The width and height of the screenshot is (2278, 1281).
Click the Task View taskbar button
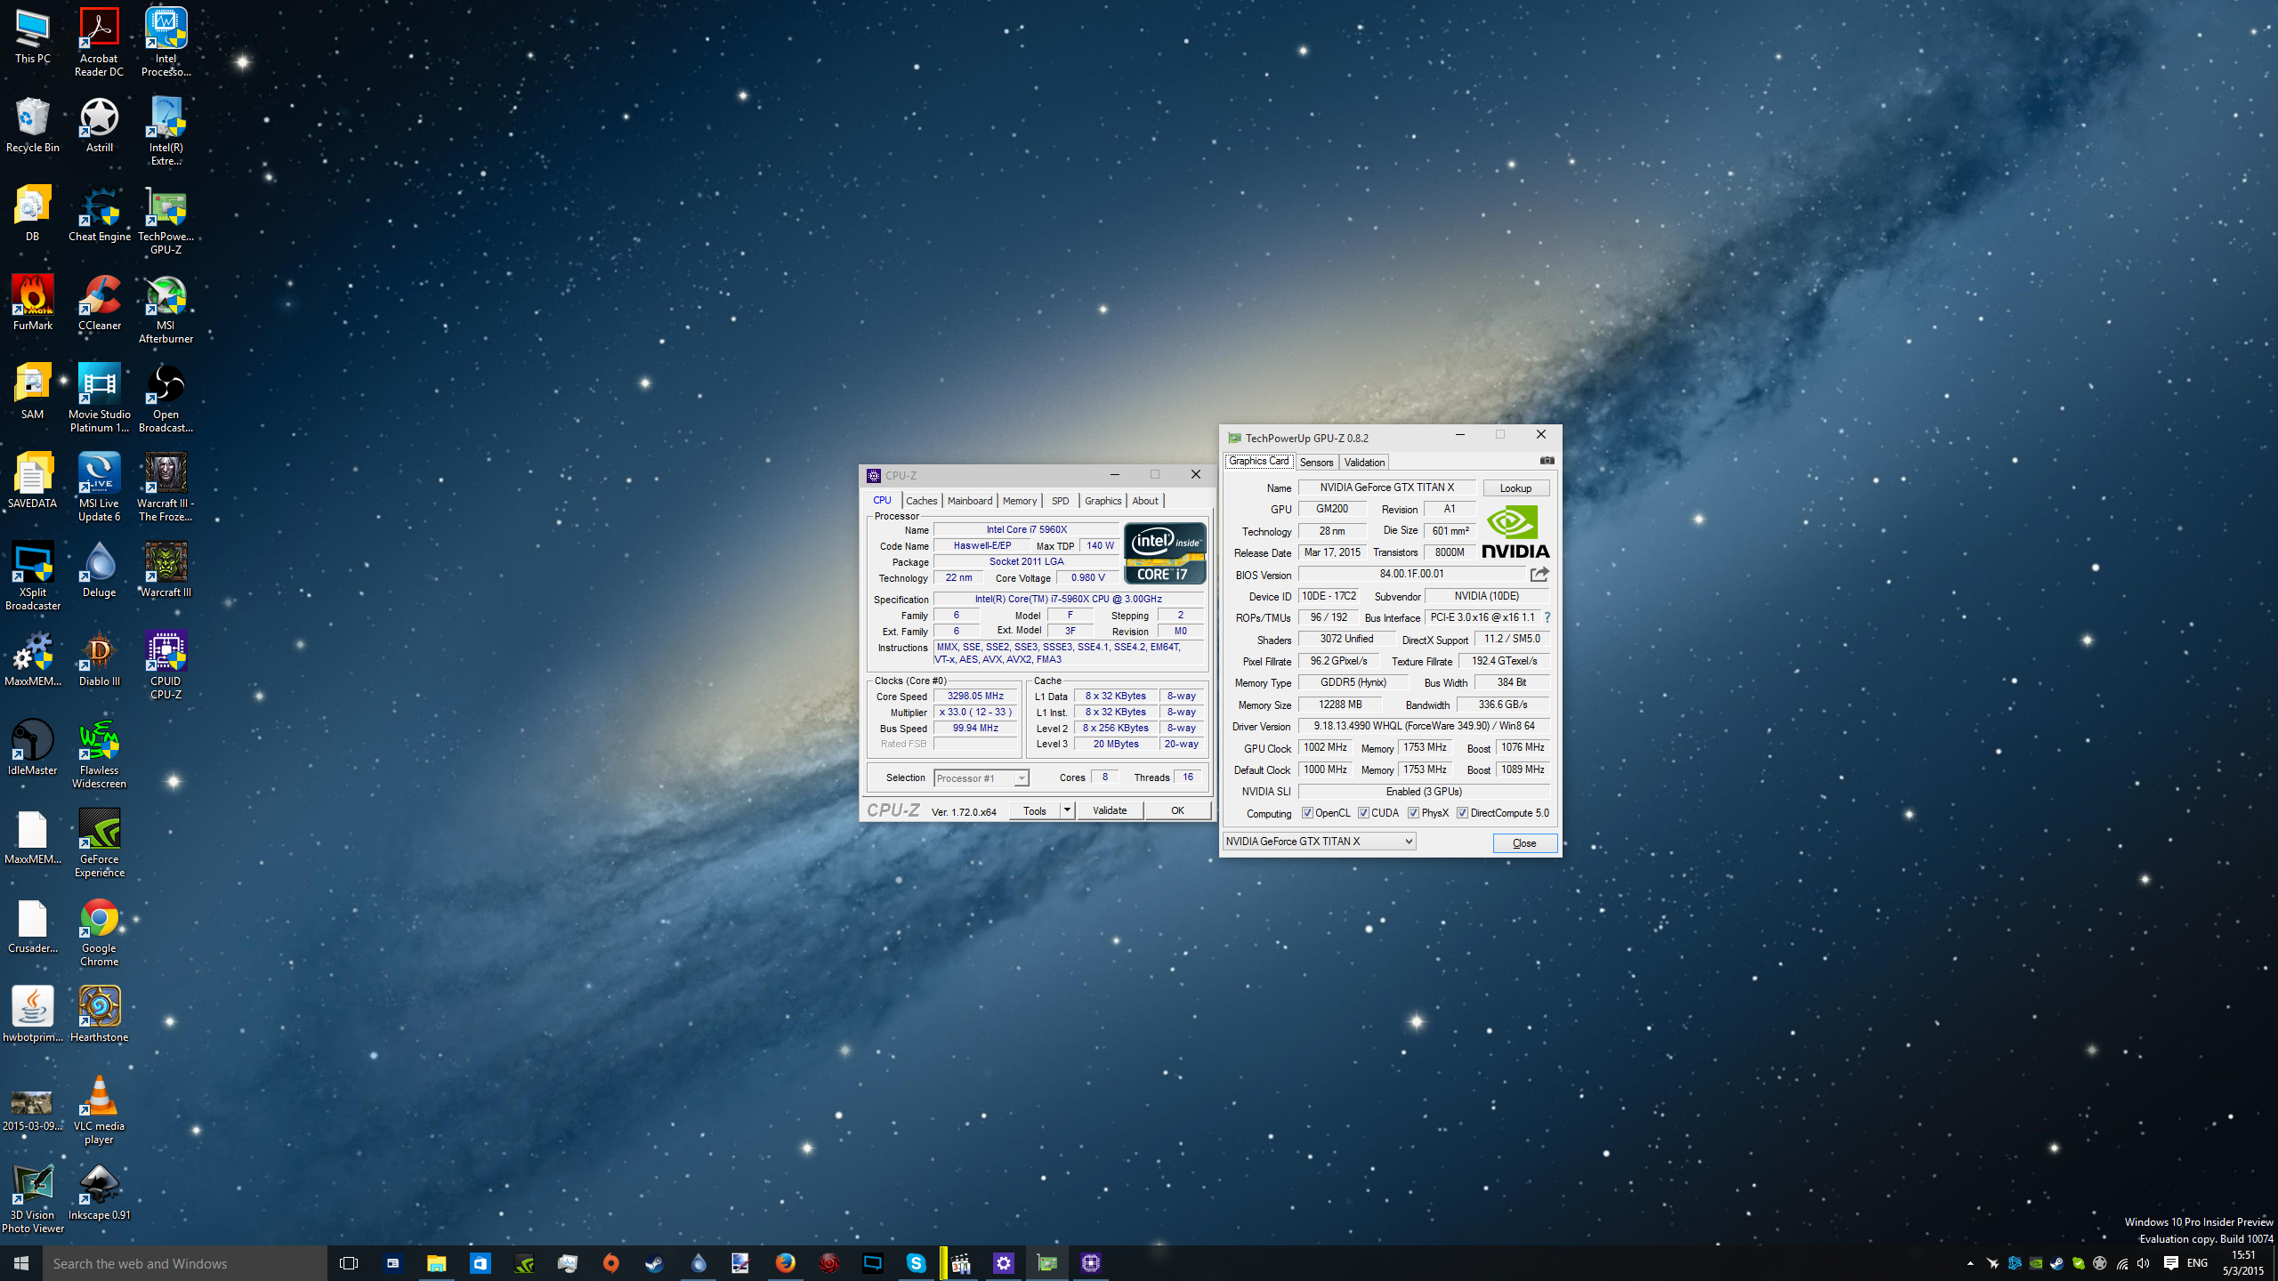(x=349, y=1263)
